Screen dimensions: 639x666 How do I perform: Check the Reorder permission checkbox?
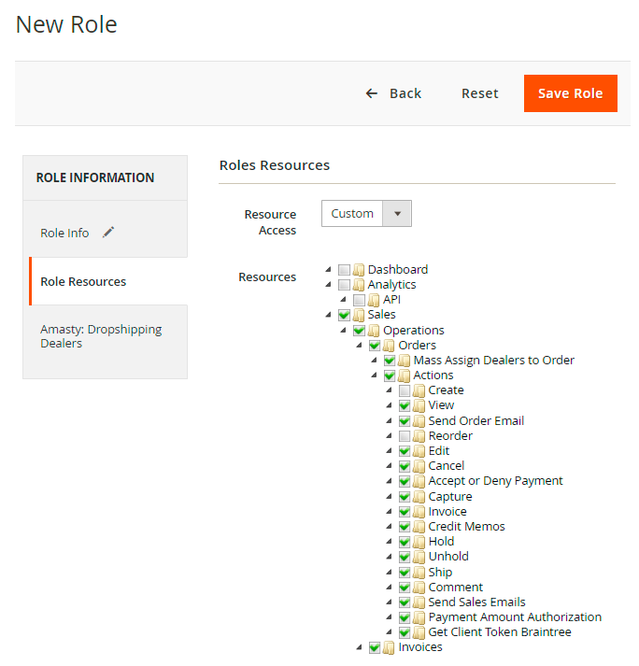[405, 436]
